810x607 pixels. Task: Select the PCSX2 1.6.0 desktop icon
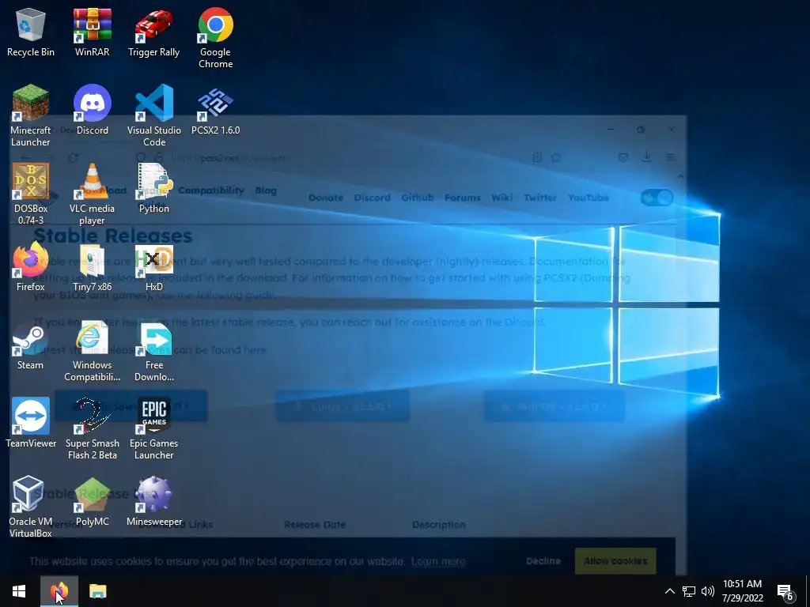(215, 110)
